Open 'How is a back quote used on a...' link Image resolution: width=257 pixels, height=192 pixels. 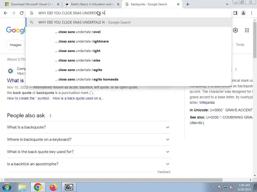[x=78, y=98]
